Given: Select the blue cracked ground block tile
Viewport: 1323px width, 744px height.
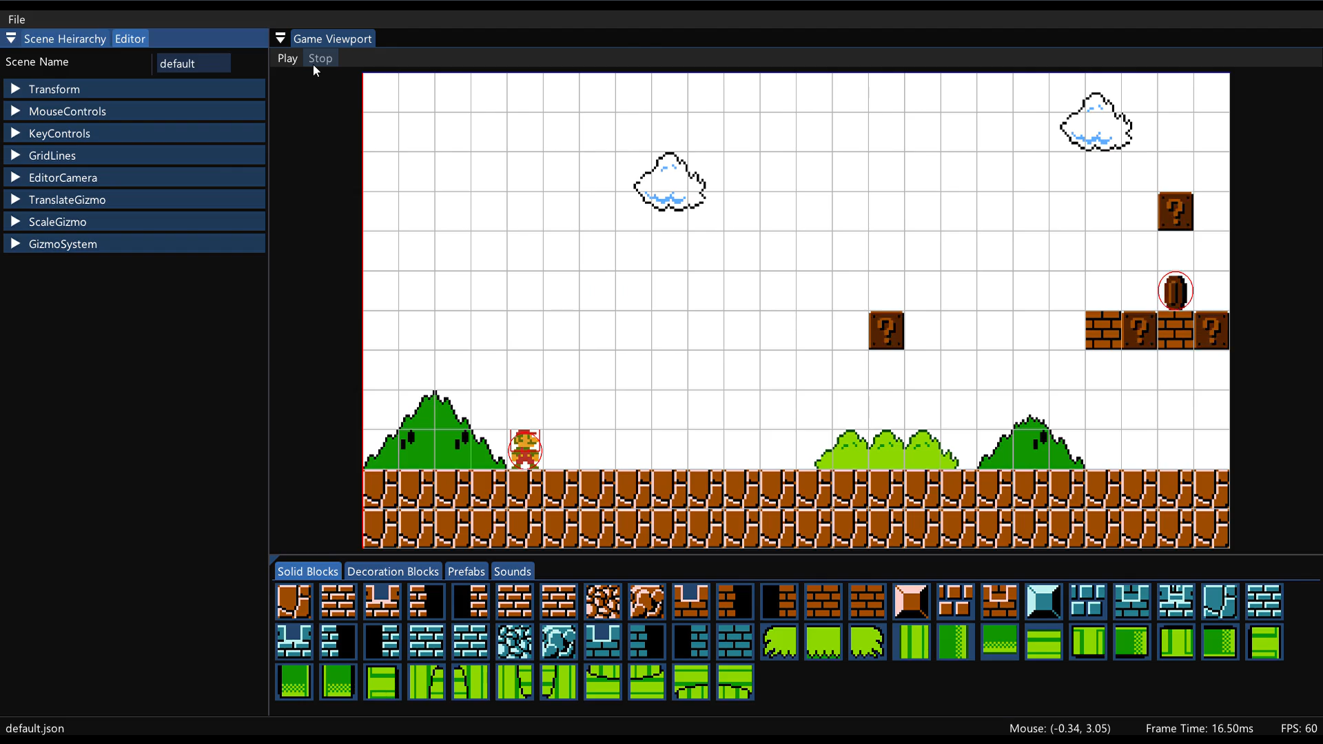Looking at the screenshot, I should [1220, 601].
